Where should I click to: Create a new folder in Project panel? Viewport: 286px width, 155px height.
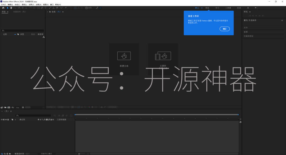coord(5,107)
